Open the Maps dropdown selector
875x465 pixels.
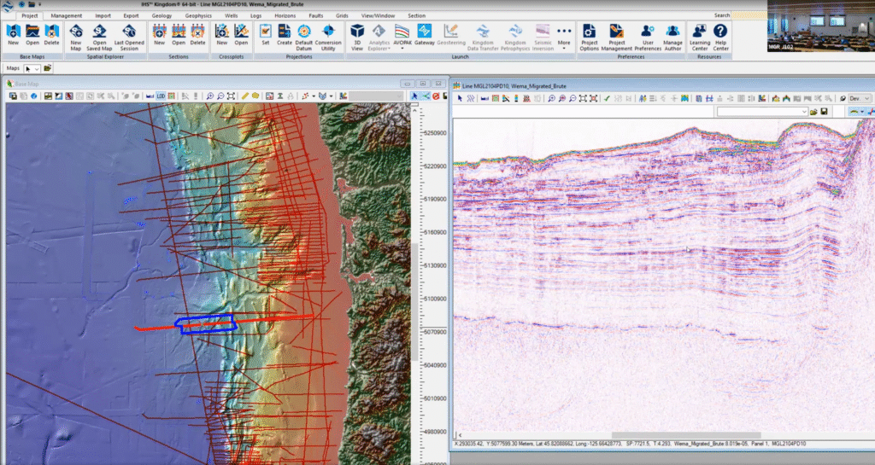tap(32, 67)
